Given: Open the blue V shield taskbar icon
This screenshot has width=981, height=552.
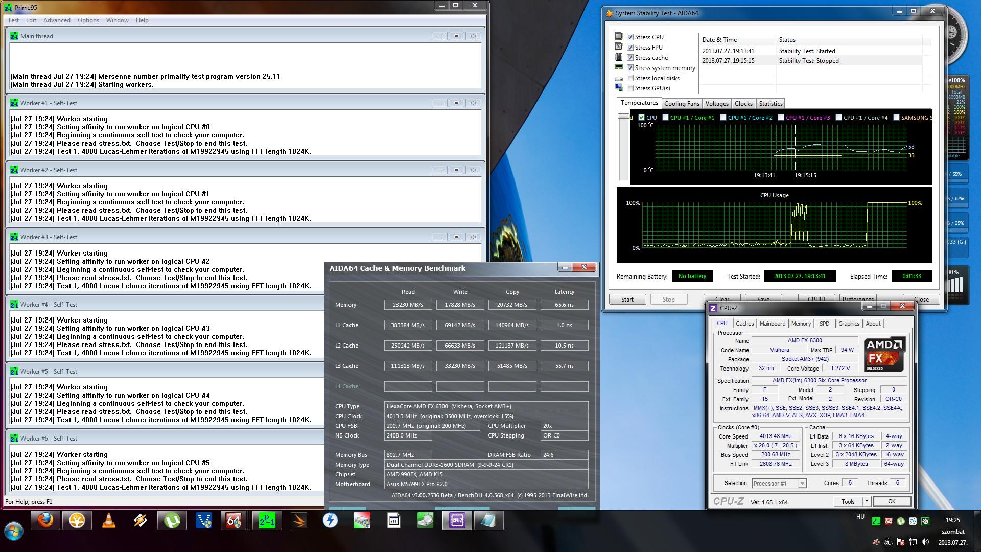Looking at the screenshot, I should coord(203,521).
